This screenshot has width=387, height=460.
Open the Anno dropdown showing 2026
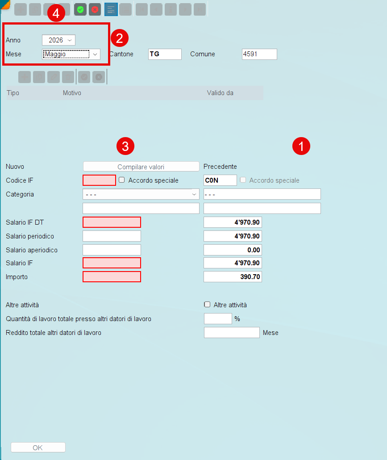(58, 40)
